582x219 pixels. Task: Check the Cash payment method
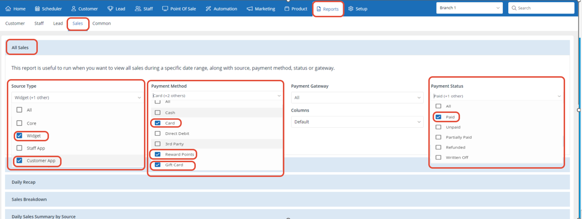click(x=158, y=113)
